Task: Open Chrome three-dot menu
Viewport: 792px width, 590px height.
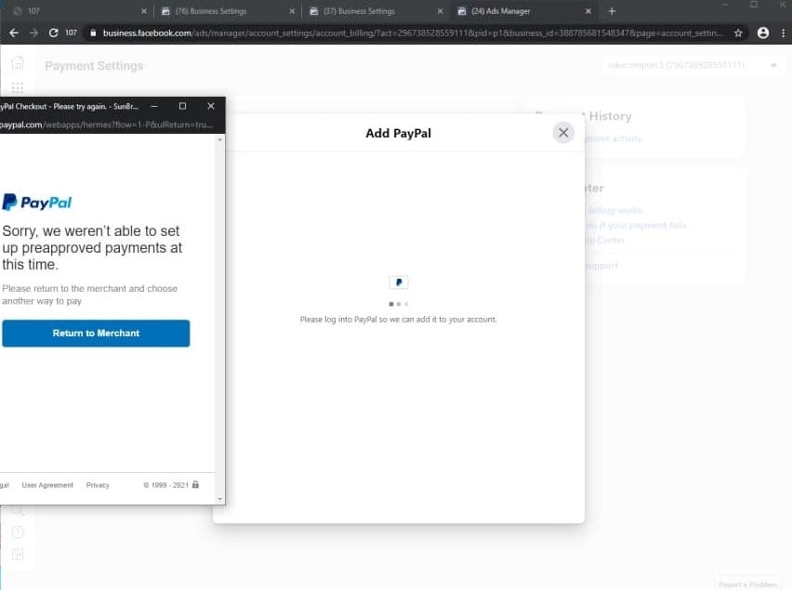Action: [x=783, y=33]
